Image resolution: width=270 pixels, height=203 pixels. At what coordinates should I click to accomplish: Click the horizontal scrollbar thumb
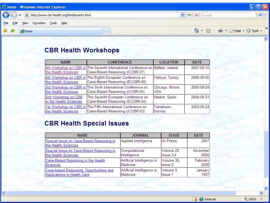click(121, 193)
